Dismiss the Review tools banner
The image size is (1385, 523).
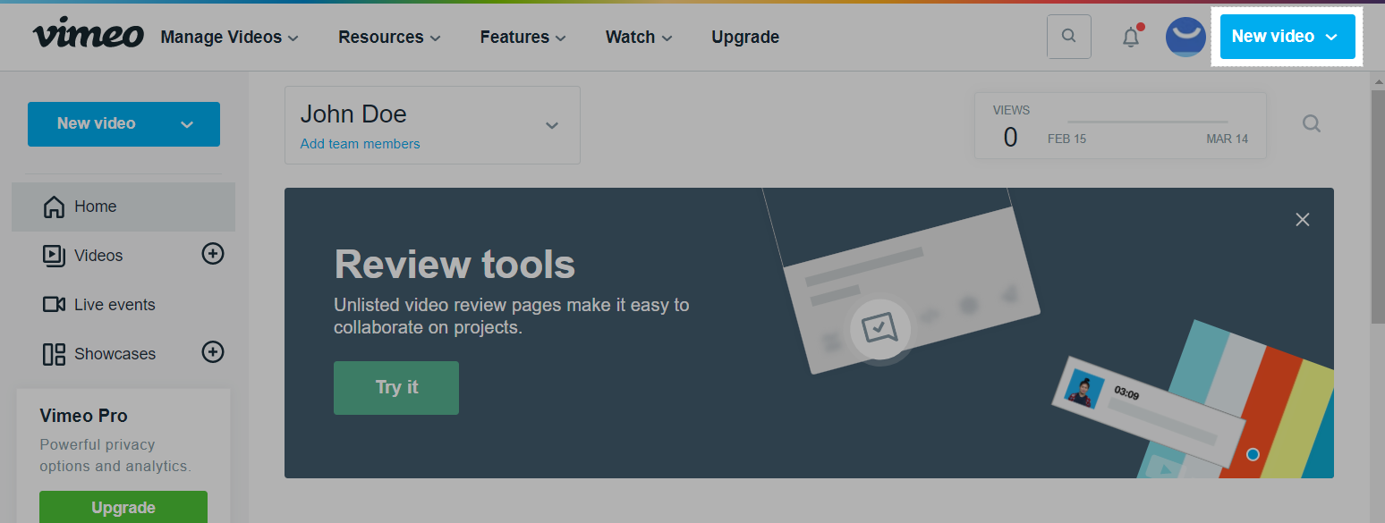(1303, 219)
